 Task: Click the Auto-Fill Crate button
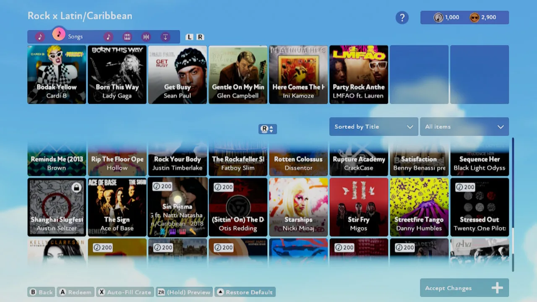[125, 292]
